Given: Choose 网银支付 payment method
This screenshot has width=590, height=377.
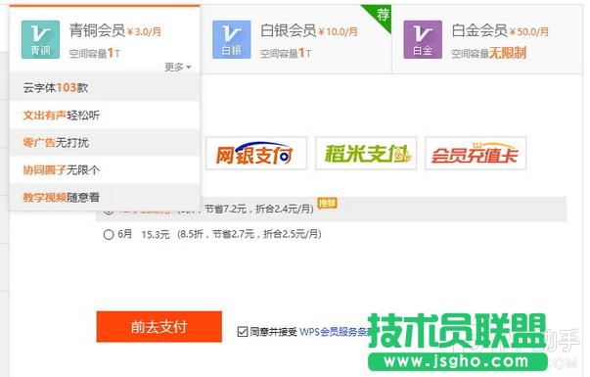Looking at the screenshot, I should [256, 154].
